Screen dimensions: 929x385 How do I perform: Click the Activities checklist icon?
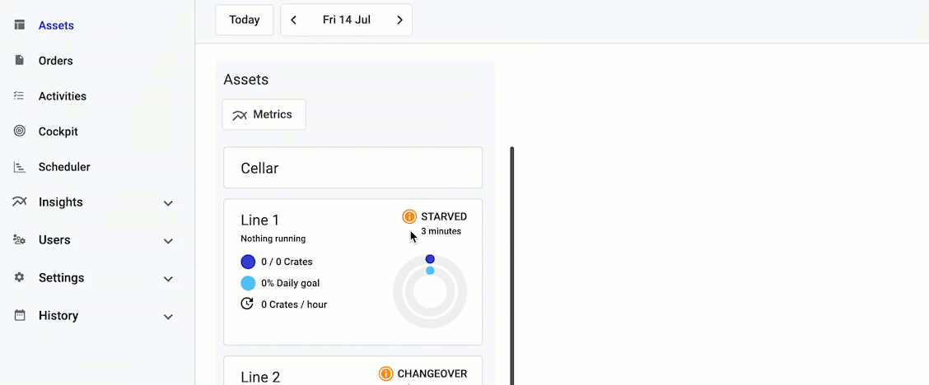(x=20, y=96)
